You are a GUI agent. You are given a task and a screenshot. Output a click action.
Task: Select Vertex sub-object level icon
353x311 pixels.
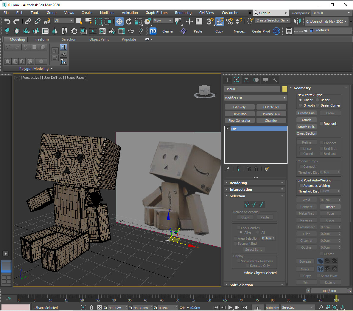[247, 204]
